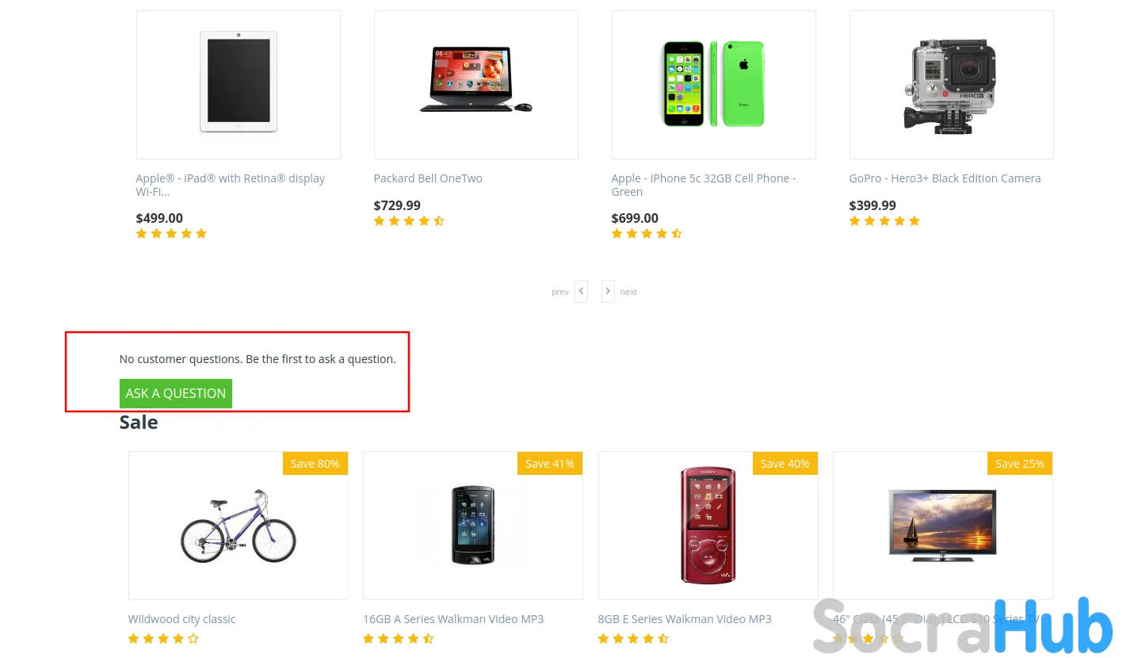Click the next carousel arrow

click(x=608, y=291)
